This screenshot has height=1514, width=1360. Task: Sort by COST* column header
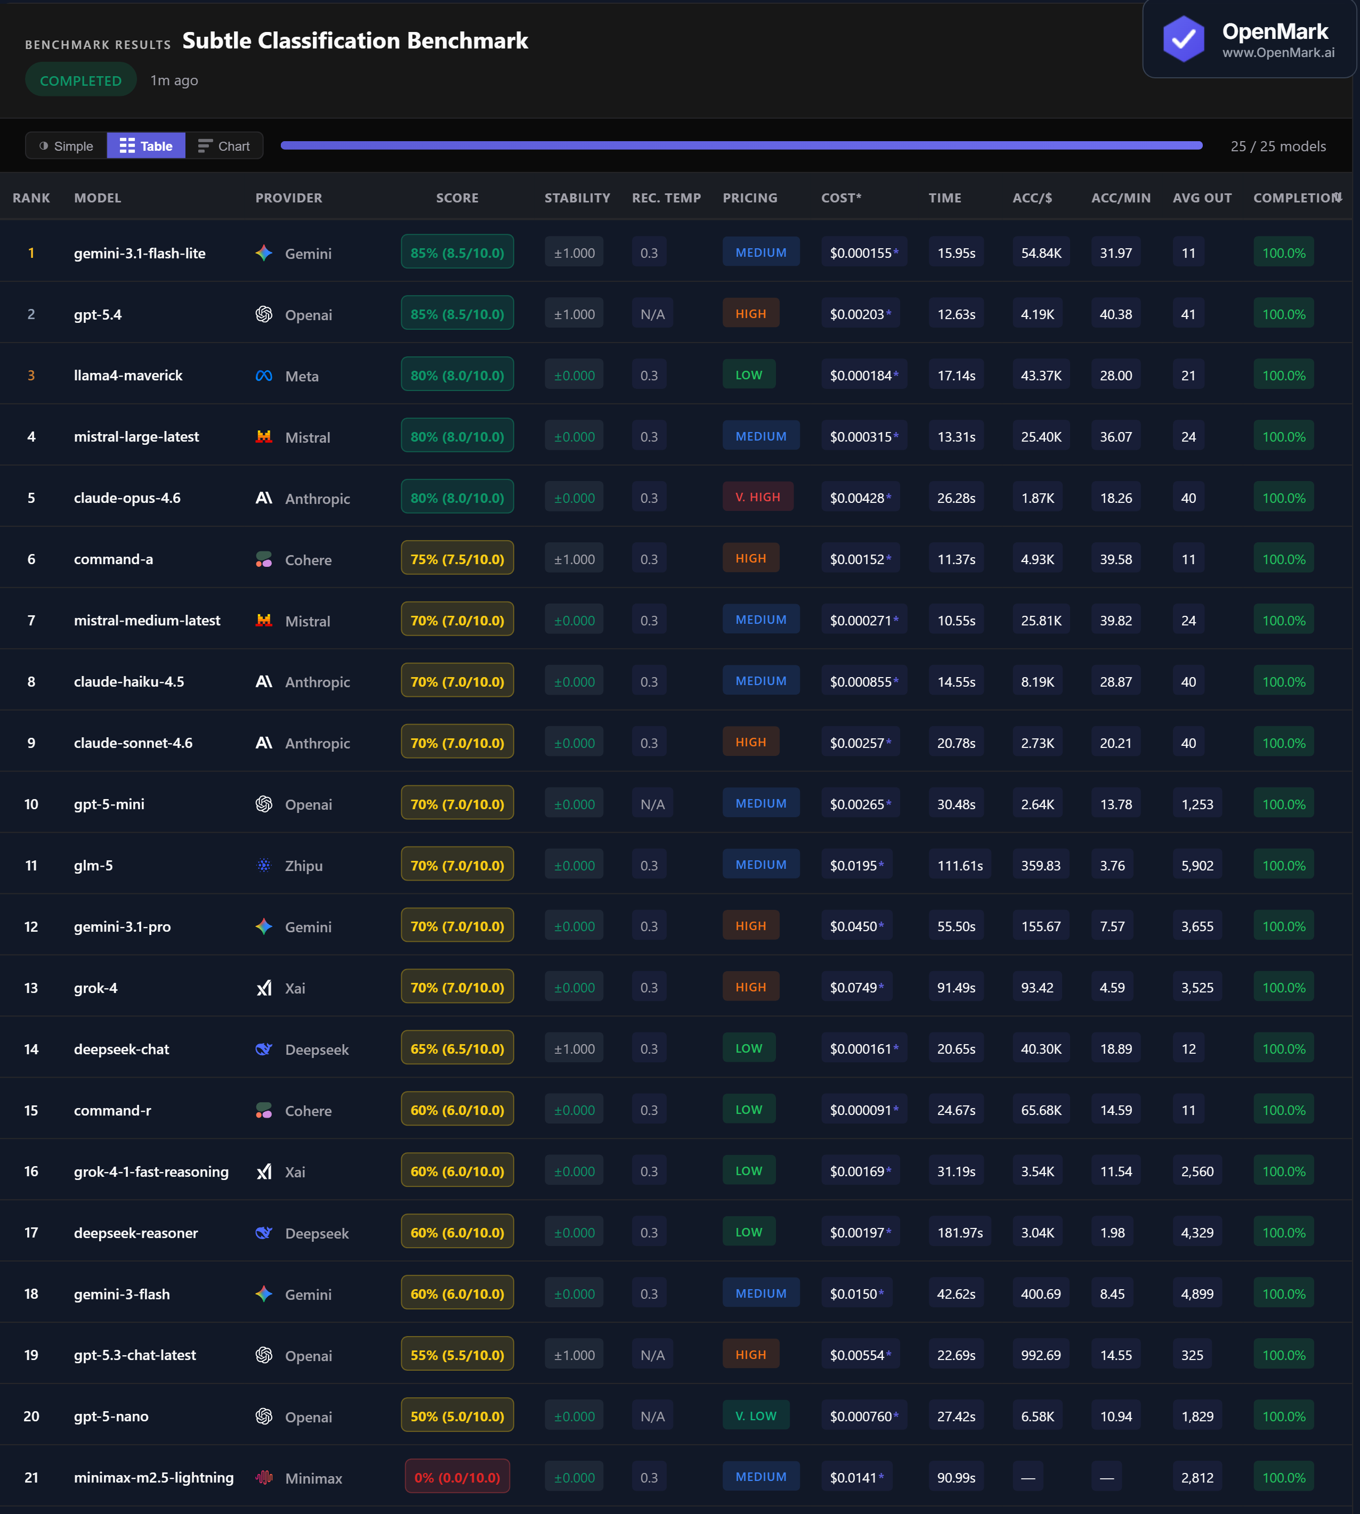pos(840,198)
